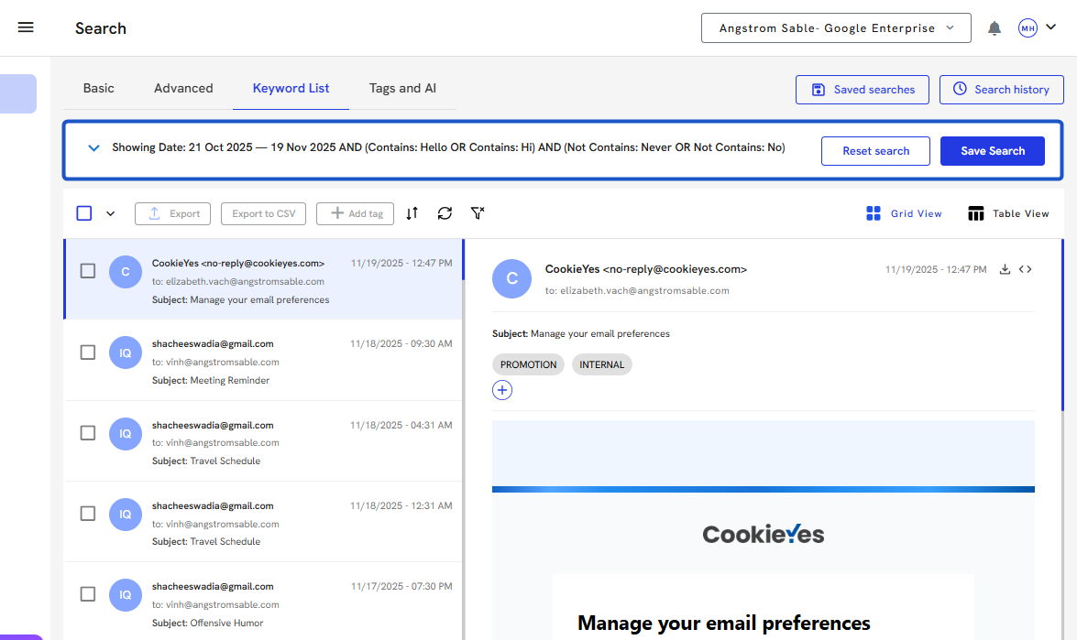Tick the checkbox for CookieYes email
The image size is (1077, 640).
pos(88,271)
